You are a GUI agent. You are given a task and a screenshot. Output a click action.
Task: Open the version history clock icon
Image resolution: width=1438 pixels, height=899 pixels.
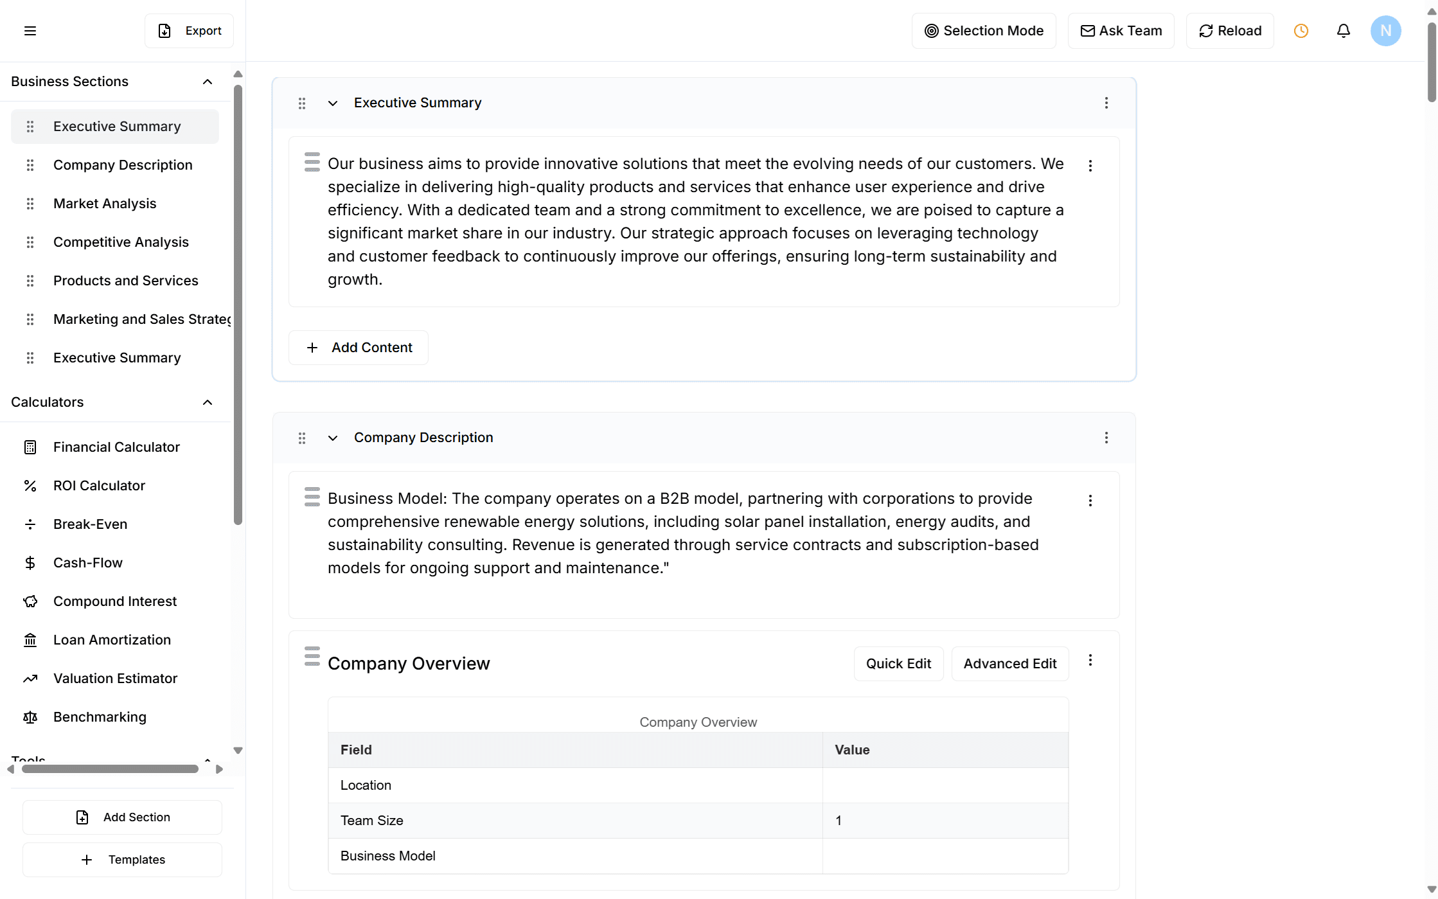1300,30
